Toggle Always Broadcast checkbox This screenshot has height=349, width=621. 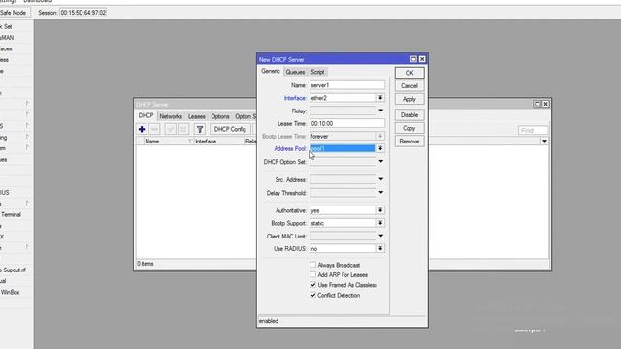[312, 265]
